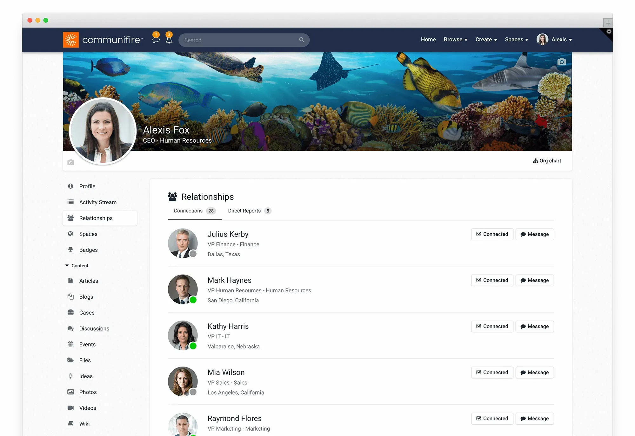Message Kathy Harris
Image resolution: width=635 pixels, height=436 pixels.
[535, 326]
